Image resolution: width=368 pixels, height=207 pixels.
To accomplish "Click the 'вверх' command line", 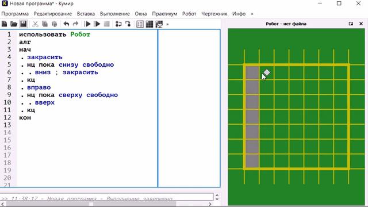I will (45, 102).
